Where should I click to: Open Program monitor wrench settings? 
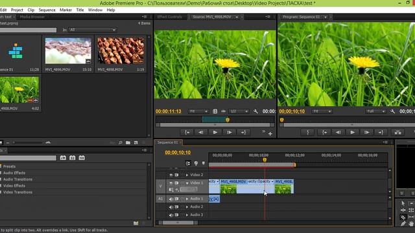[392, 111]
